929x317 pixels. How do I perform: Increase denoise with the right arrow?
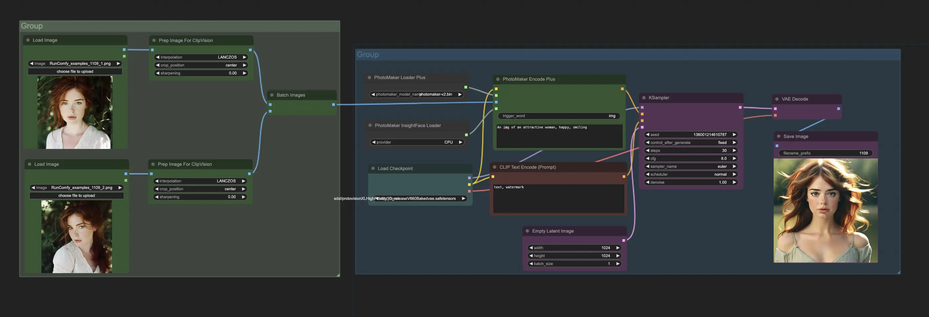734,182
